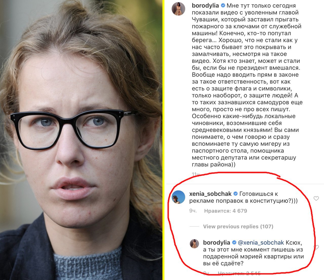Follow the @xenia_sobchak mention in reply
The height and width of the screenshot is (280, 324).
pyautogui.click(x=261, y=243)
